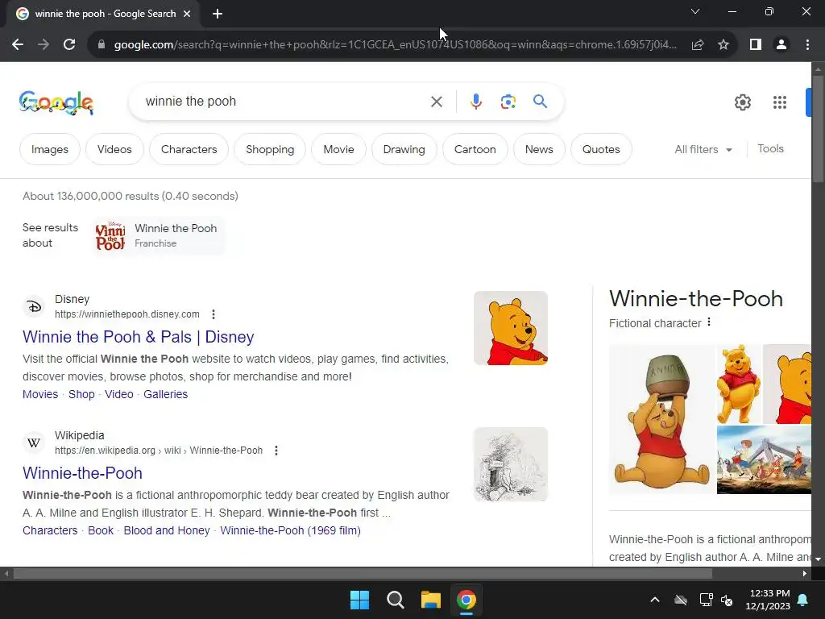The height and width of the screenshot is (619, 825).
Task: Open the Chrome profile icon
Action: click(x=781, y=45)
